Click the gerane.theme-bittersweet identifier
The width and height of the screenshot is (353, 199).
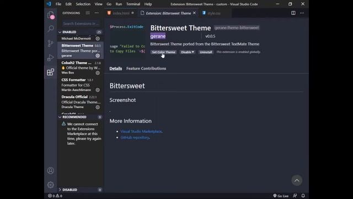(x=237, y=28)
